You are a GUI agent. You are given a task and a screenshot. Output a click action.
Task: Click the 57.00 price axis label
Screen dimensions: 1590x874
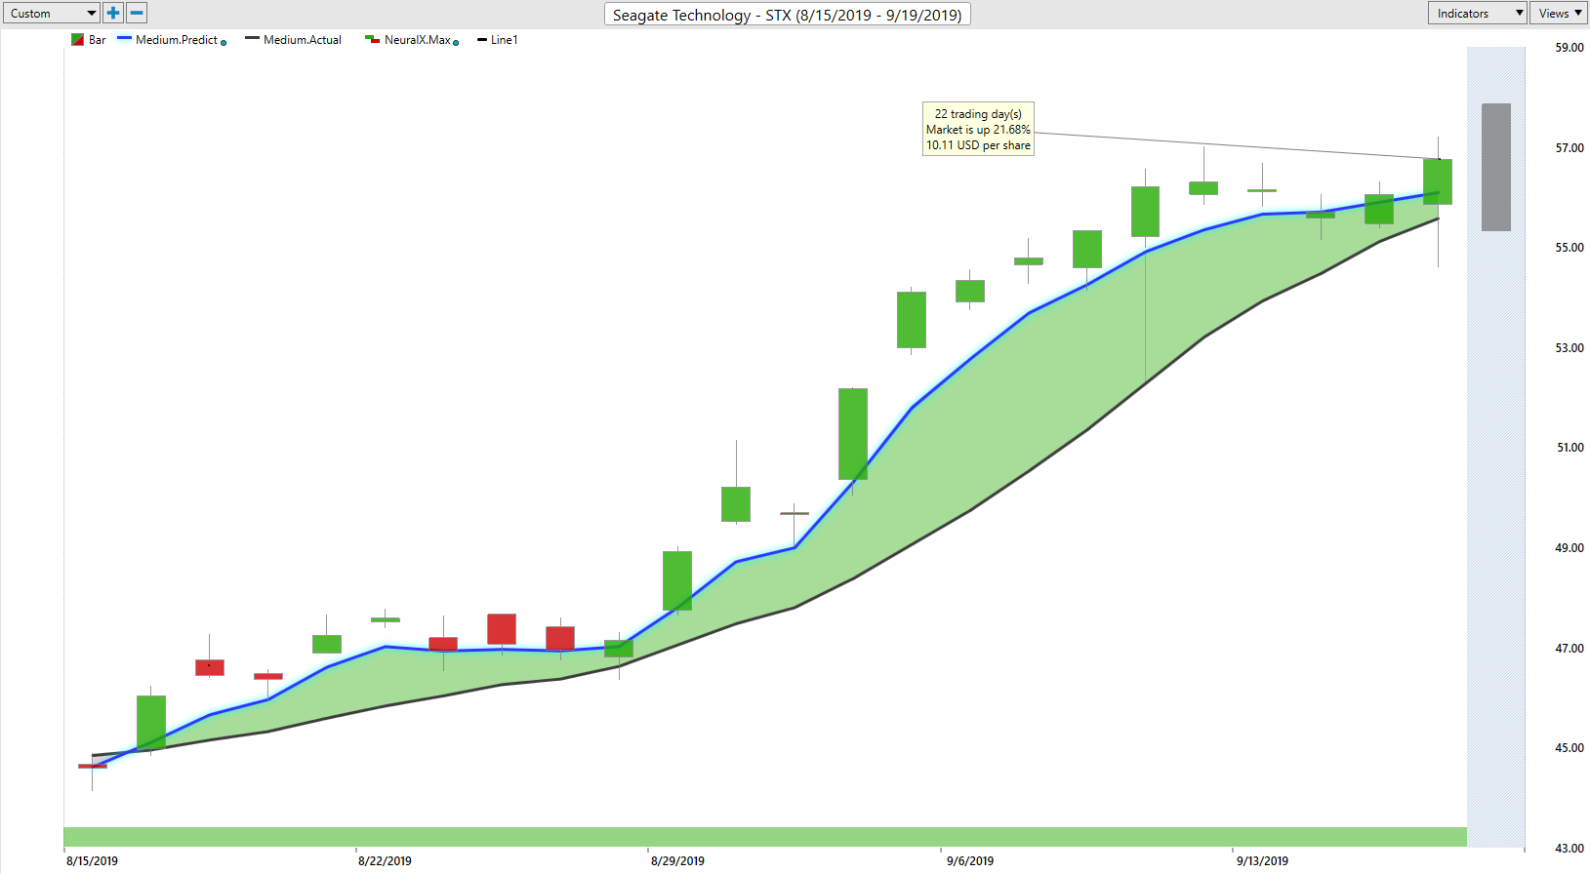pos(1570,147)
